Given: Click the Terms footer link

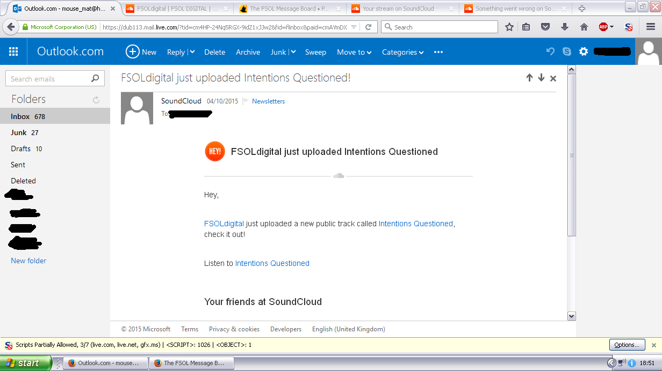Looking at the screenshot, I should pyautogui.click(x=190, y=329).
